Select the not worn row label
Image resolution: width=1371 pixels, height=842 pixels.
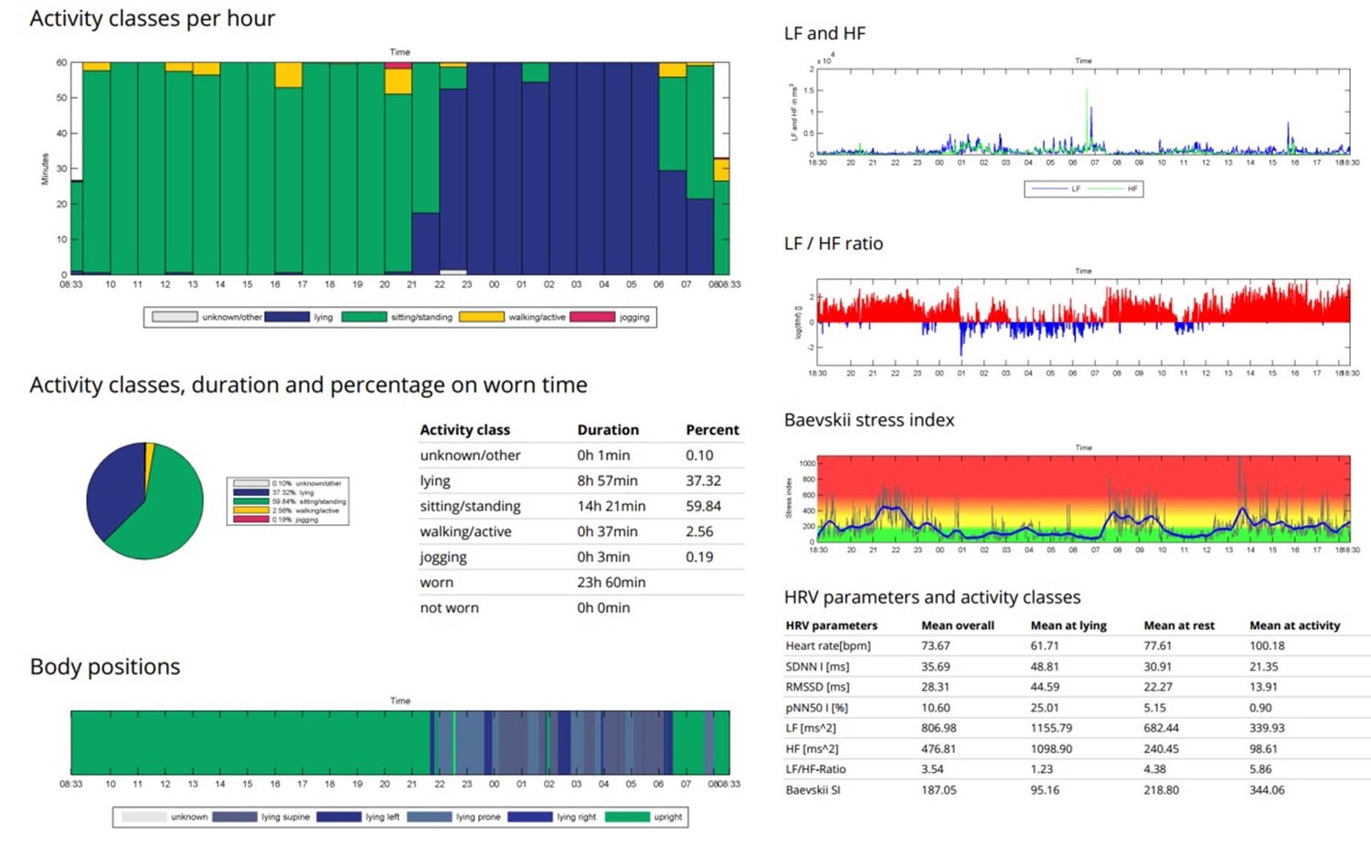tap(449, 607)
